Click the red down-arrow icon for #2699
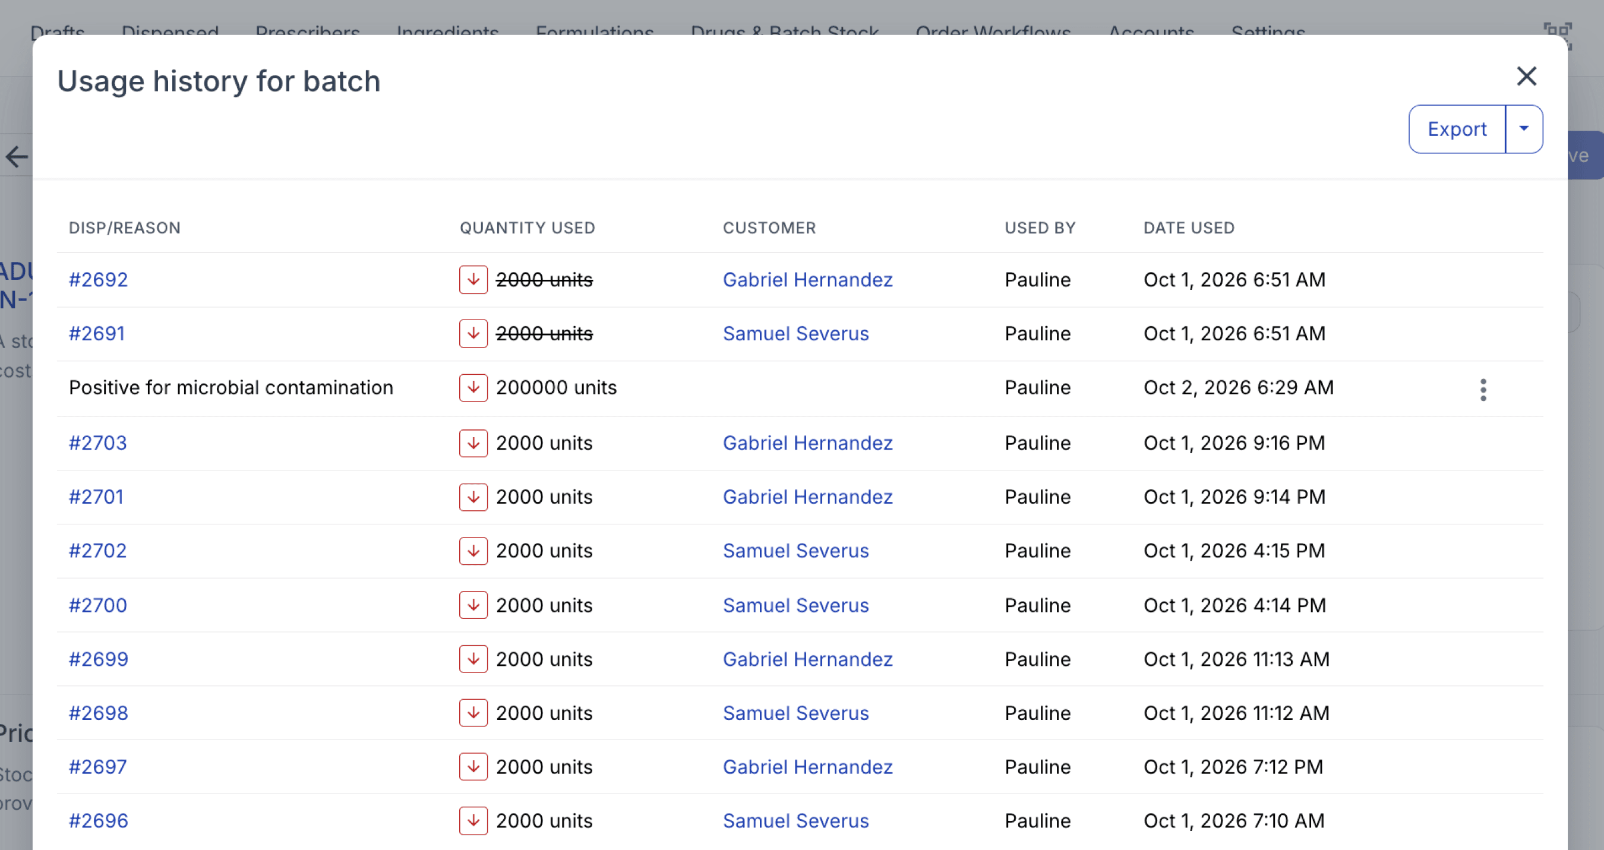Screen dimensions: 1604x850 [x=473, y=659]
